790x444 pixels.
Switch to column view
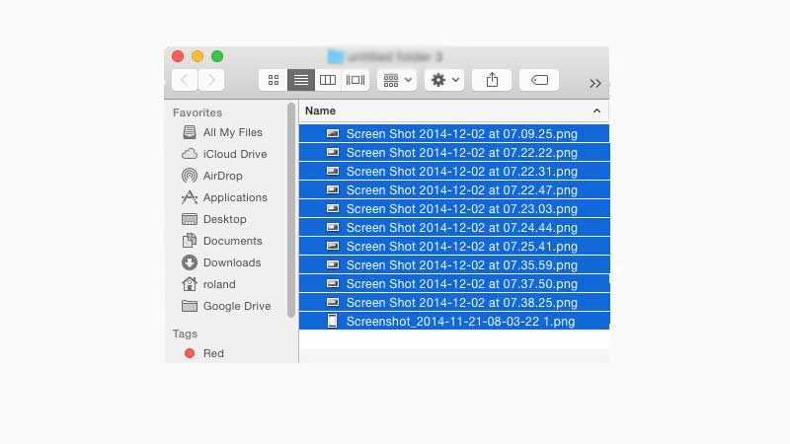point(328,80)
